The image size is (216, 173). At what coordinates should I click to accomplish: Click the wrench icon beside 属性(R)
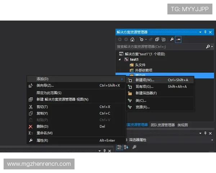pyautogui.click(x=31, y=141)
